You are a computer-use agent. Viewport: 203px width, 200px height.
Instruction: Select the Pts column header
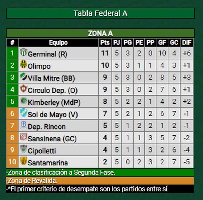(105, 42)
